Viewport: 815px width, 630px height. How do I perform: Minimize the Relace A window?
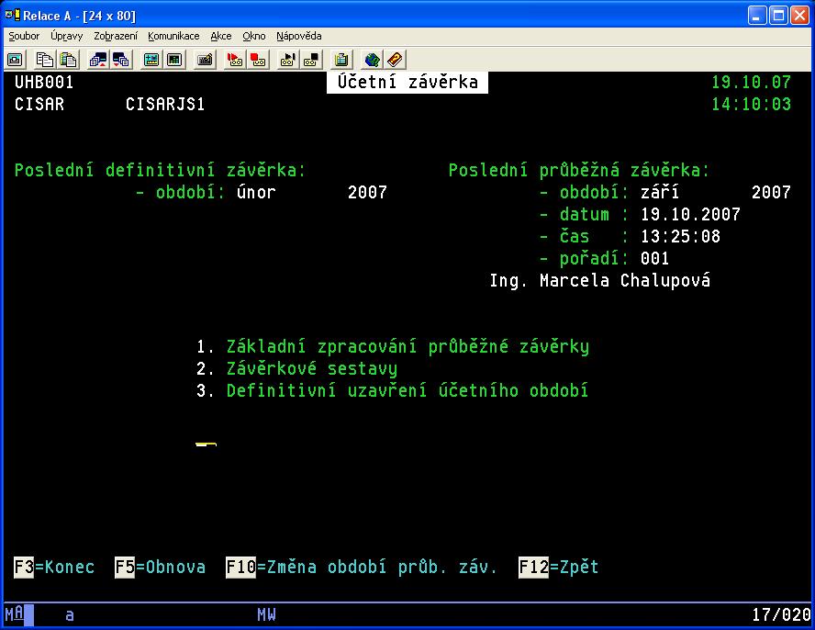click(757, 15)
